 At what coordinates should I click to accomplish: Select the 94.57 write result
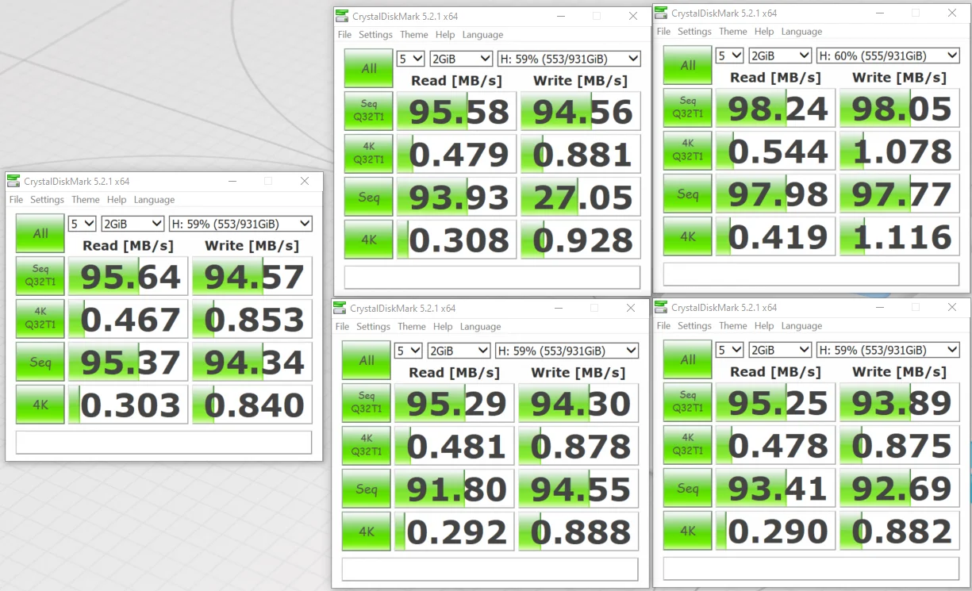252,276
